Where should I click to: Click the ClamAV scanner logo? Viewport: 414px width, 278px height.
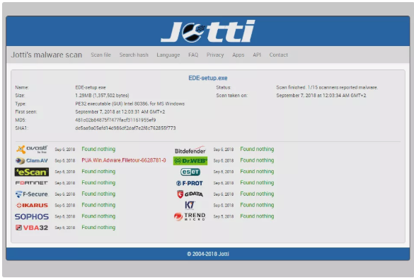point(32,160)
